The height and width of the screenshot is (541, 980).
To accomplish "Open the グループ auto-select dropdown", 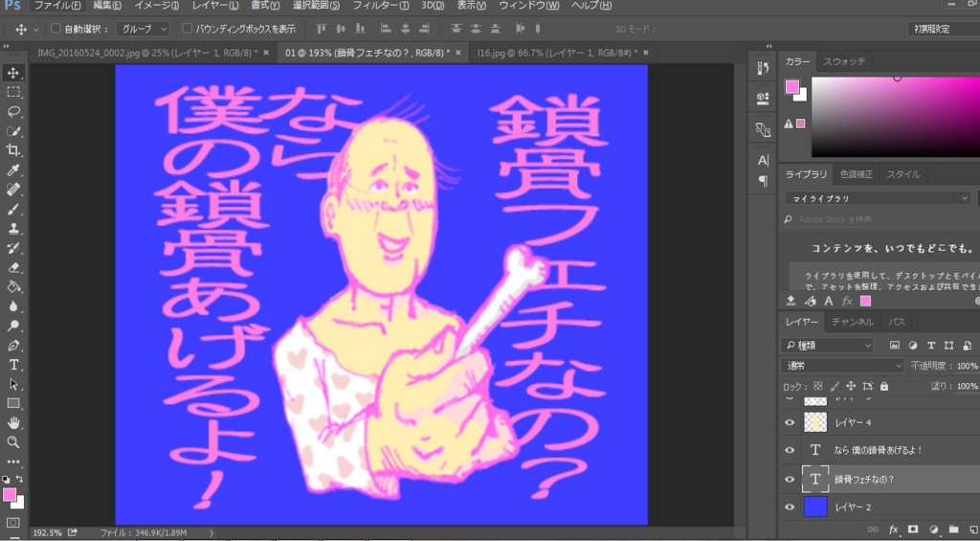I will coord(143,29).
